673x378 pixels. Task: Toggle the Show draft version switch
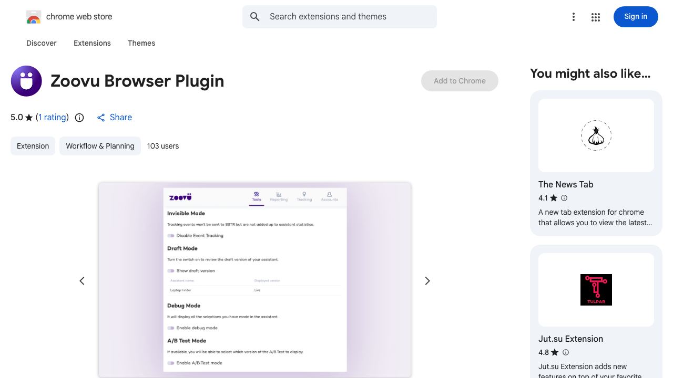171,271
